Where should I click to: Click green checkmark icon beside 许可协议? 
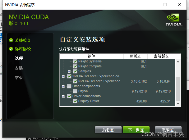point(11,49)
